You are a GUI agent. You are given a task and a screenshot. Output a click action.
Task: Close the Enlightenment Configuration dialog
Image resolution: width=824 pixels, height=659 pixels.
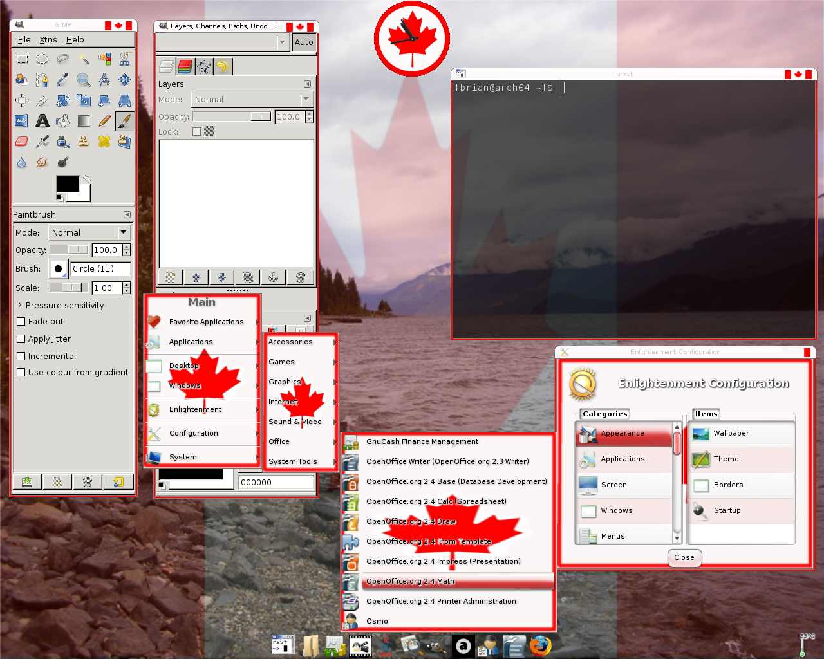[684, 557]
